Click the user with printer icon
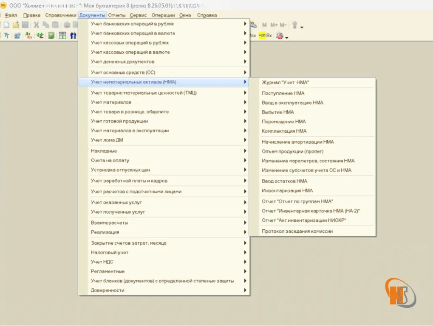 coord(254,25)
